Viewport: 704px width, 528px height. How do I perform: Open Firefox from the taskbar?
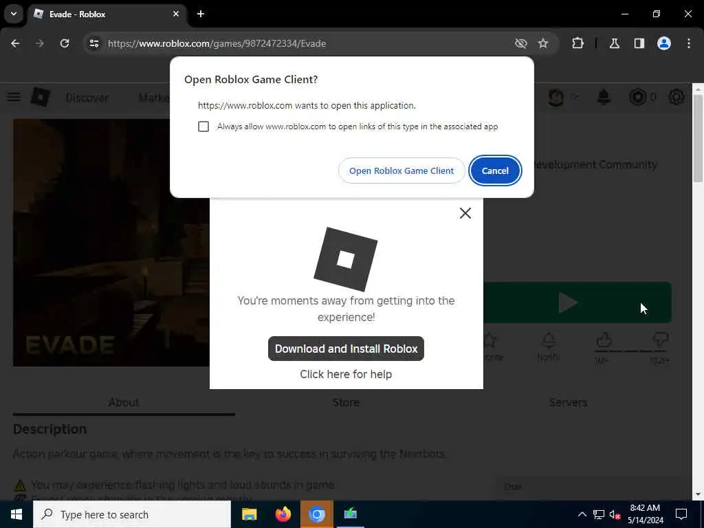click(283, 514)
